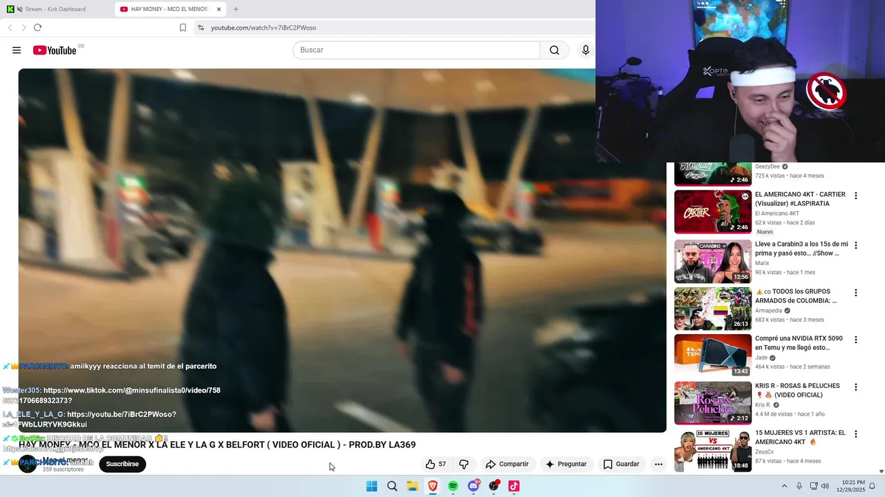Open the notifications bell in the tray
The height and width of the screenshot is (497, 885).
tap(872, 486)
